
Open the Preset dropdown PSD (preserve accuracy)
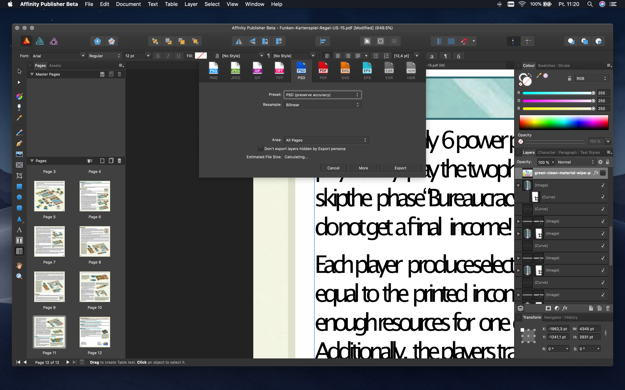[x=323, y=95]
